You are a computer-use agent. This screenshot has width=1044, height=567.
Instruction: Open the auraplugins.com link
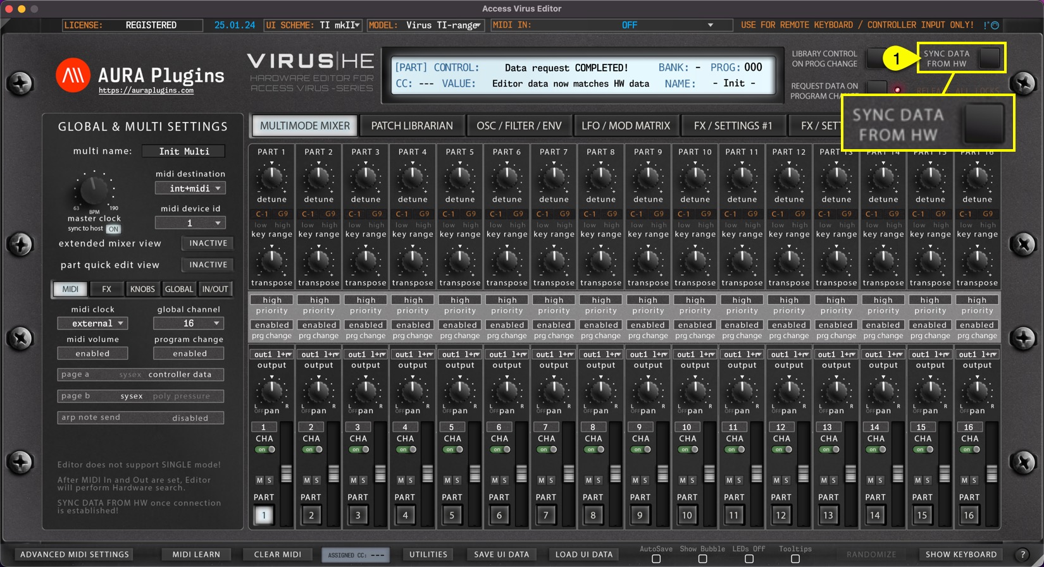pyautogui.click(x=146, y=91)
